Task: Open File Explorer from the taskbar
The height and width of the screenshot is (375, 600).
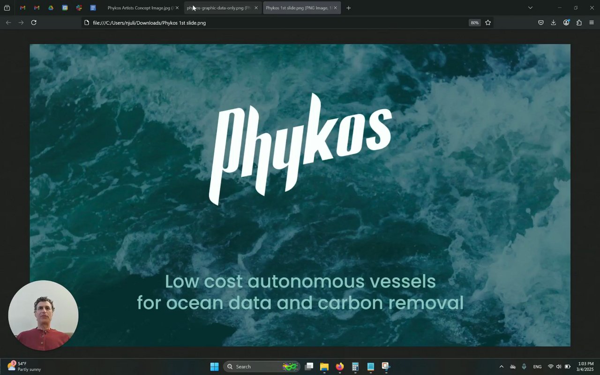Action: (324, 367)
